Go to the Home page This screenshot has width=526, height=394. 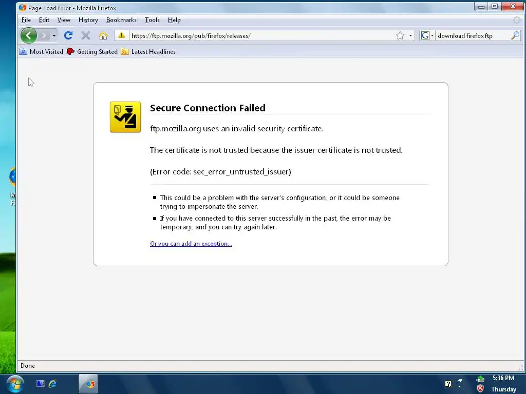(103, 35)
